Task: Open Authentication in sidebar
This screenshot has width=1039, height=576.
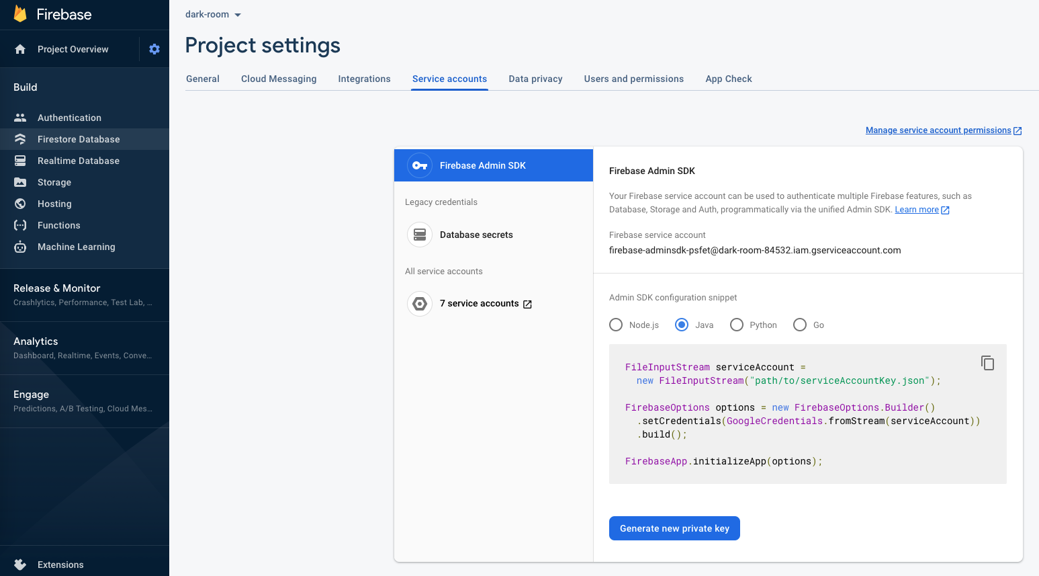Action: (85, 118)
